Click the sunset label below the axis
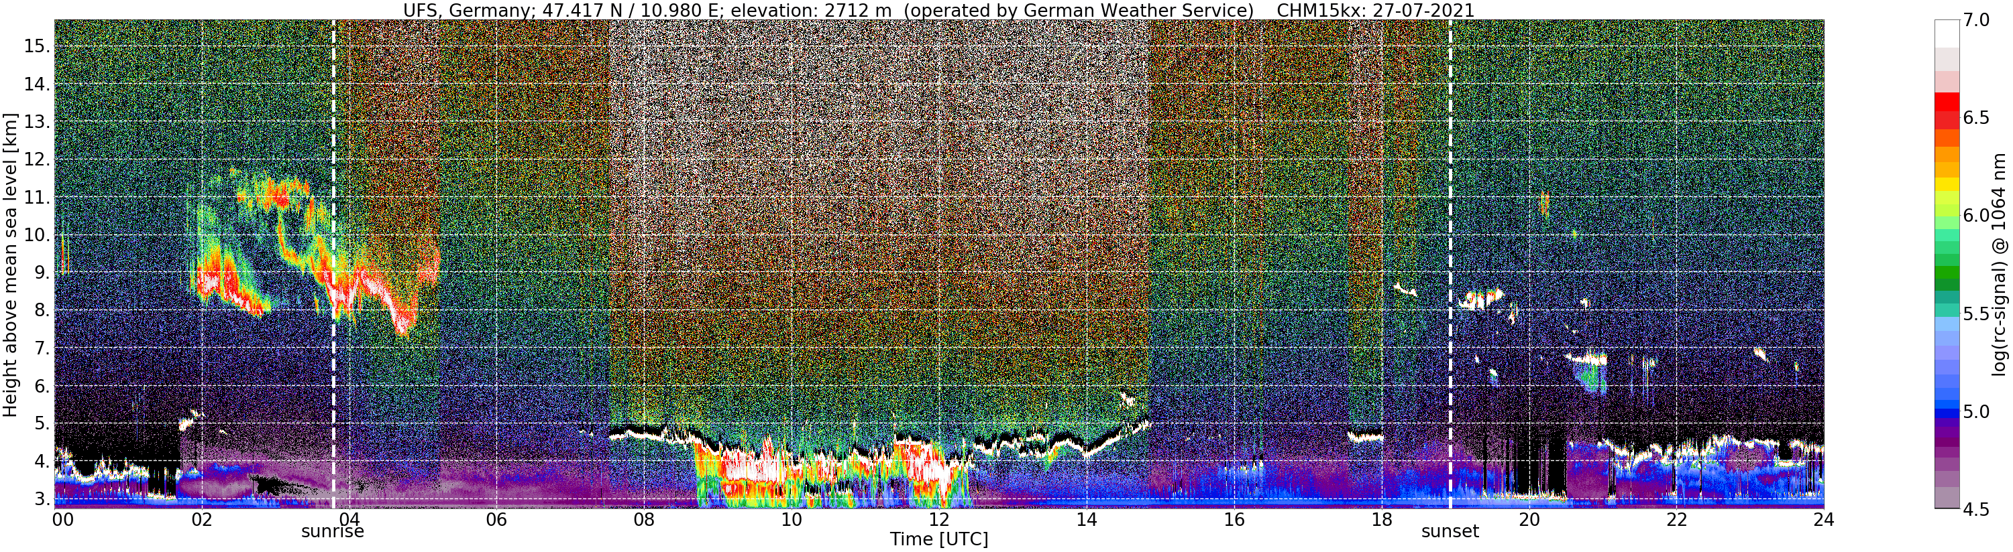The image size is (2013, 552). click(x=1450, y=532)
